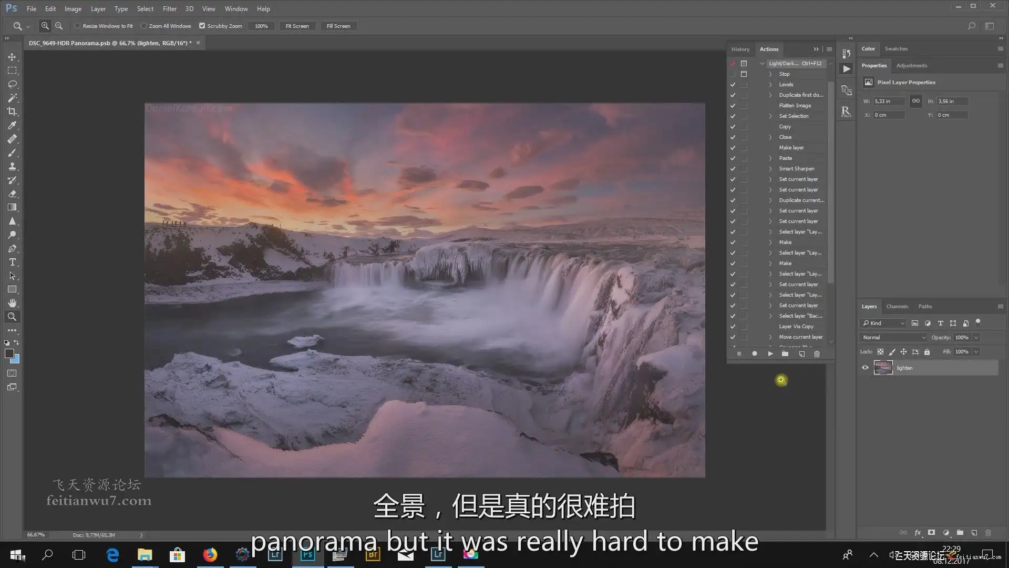Expand the Smart Sharpen action step
The width and height of the screenshot is (1009, 568).
(770, 169)
